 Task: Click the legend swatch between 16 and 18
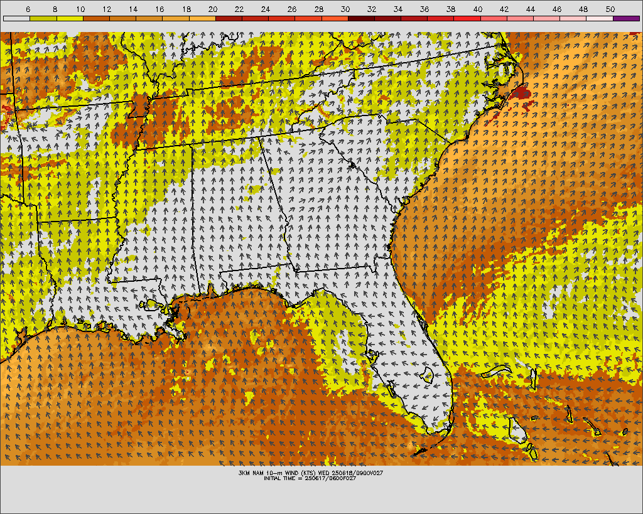(176, 18)
